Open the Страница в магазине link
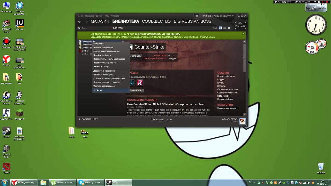The height and width of the screenshot is (186, 331). coord(228,89)
